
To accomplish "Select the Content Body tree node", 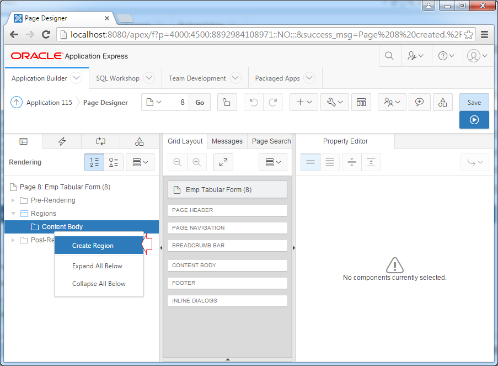I will tap(82, 227).
